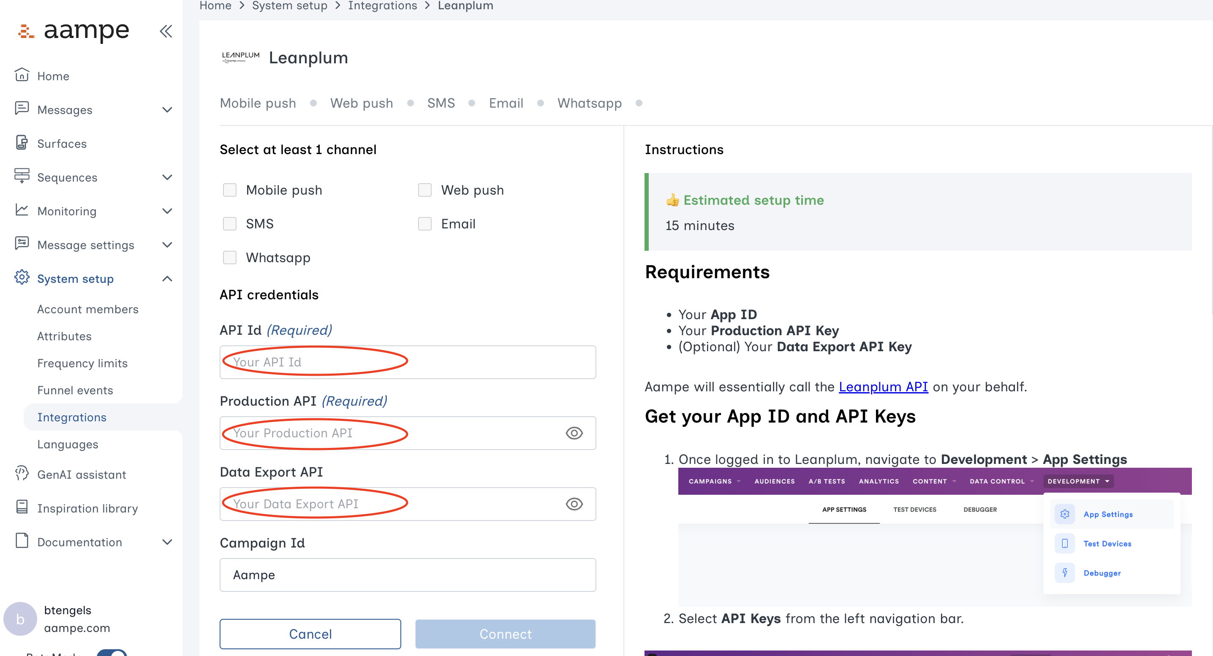1213x656 pixels.
Task: Expand the Monitoring section arrow
Action: pos(167,211)
